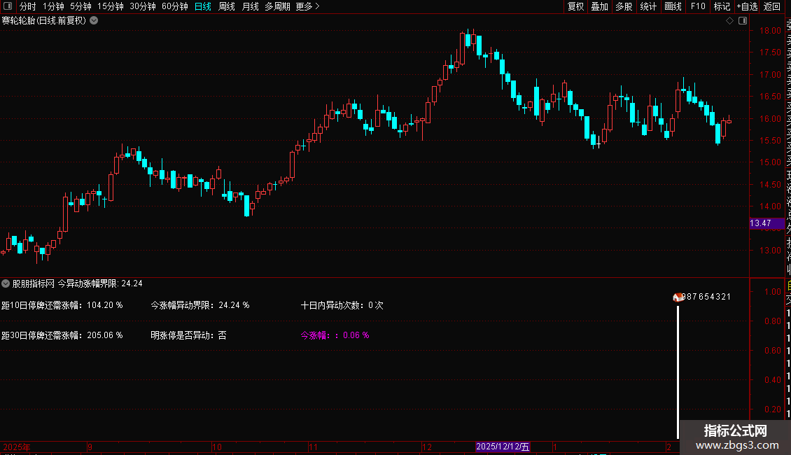Screen dimensions: 791x455
Task: Select the 2025/12/12/五 date marker
Action: [x=503, y=447]
